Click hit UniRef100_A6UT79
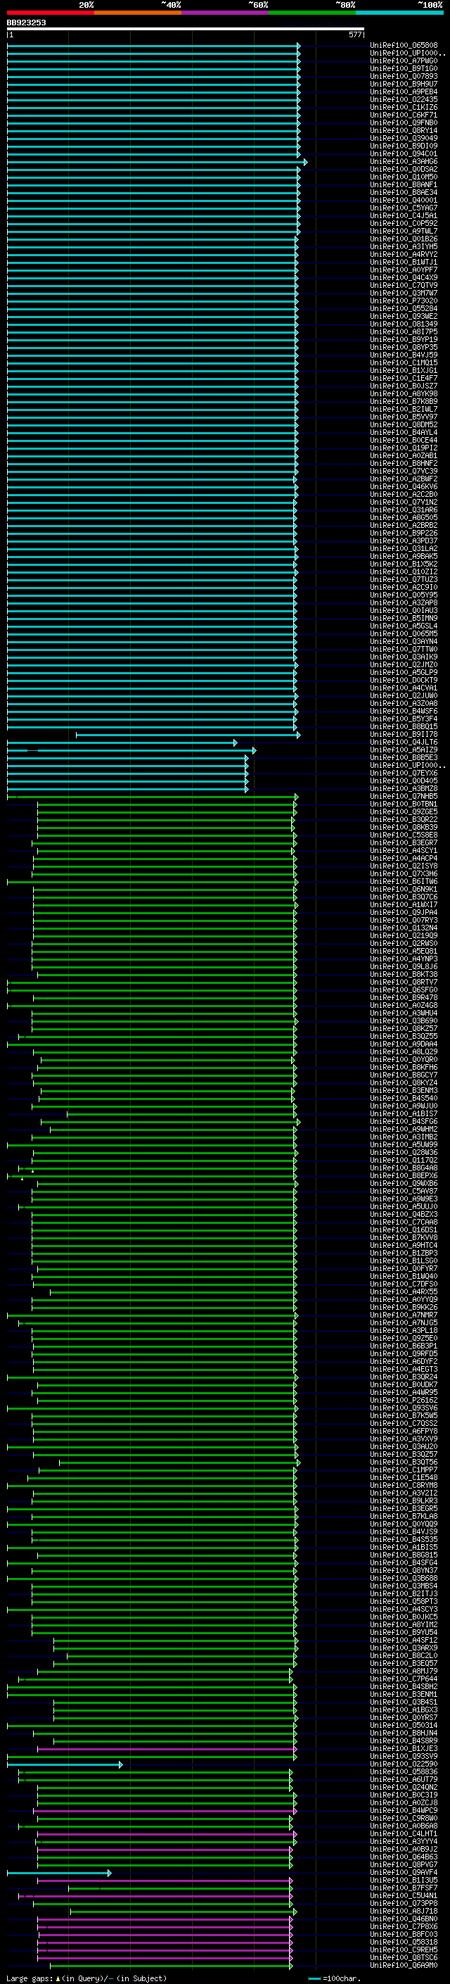The image size is (450, 1984). 404,1780
